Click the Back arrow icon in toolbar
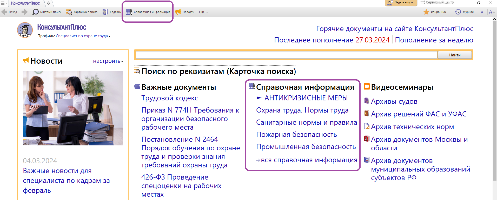This screenshot has height=200, width=497. (4, 12)
